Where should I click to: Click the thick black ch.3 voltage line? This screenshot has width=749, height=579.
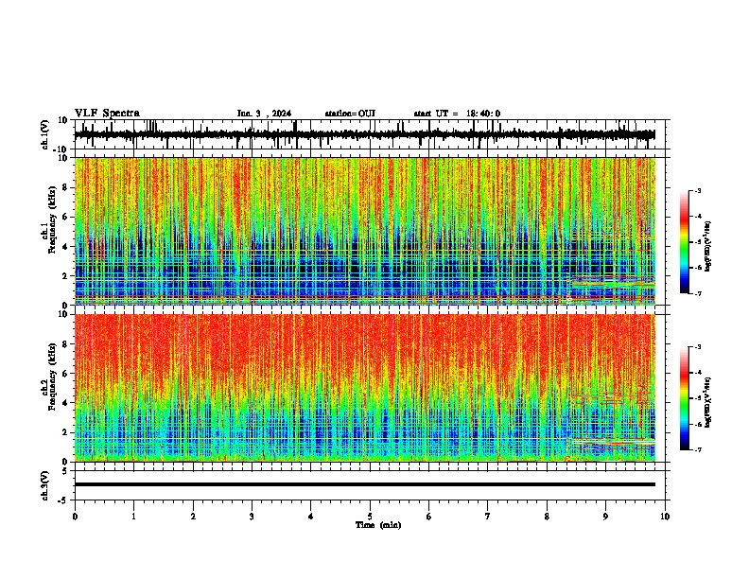coord(365,484)
